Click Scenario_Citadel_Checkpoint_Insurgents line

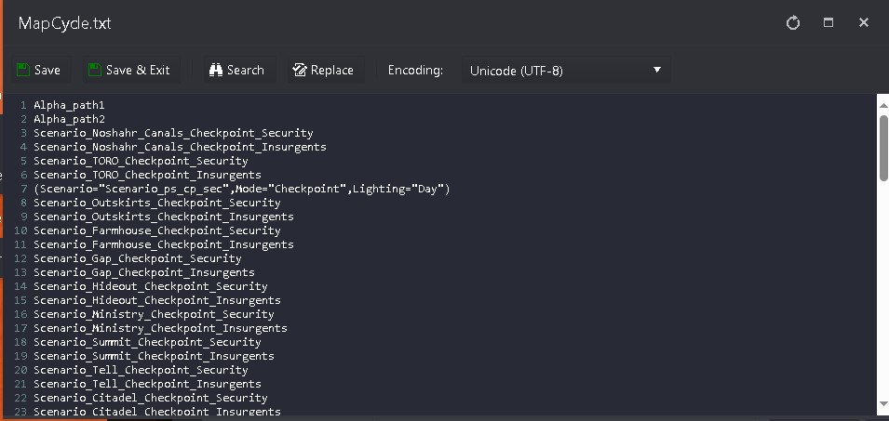[157, 412]
